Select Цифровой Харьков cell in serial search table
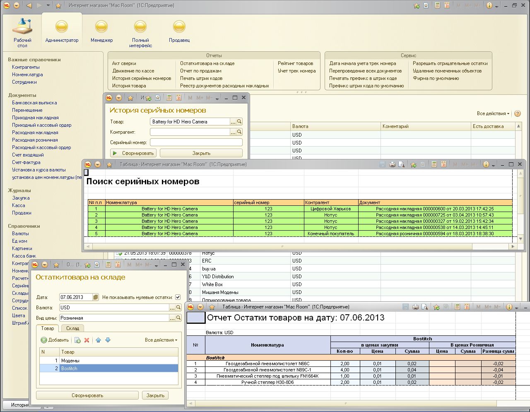Viewport: 530px width, 412px height. (x=331, y=209)
